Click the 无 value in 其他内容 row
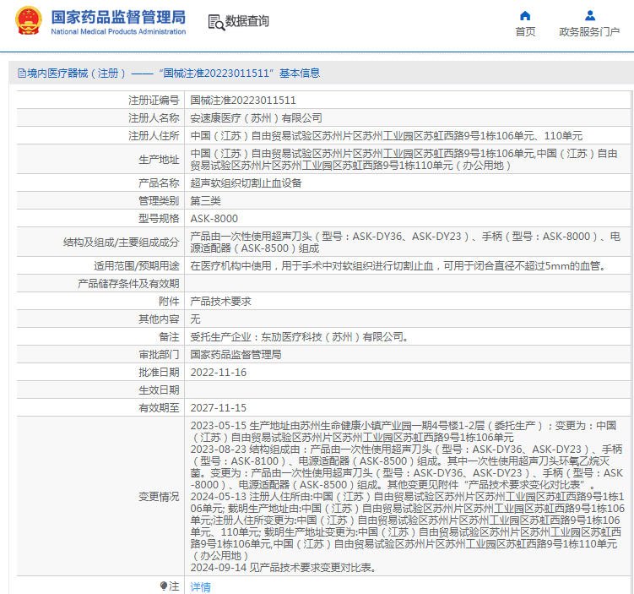 (x=195, y=319)
